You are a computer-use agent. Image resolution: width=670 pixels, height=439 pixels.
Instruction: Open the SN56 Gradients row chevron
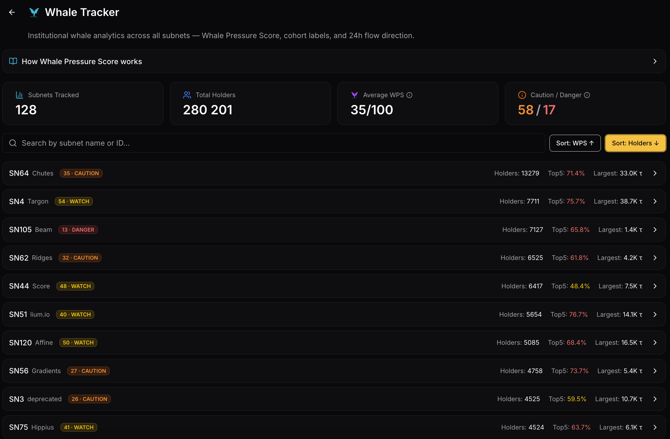tap(655, 371)
